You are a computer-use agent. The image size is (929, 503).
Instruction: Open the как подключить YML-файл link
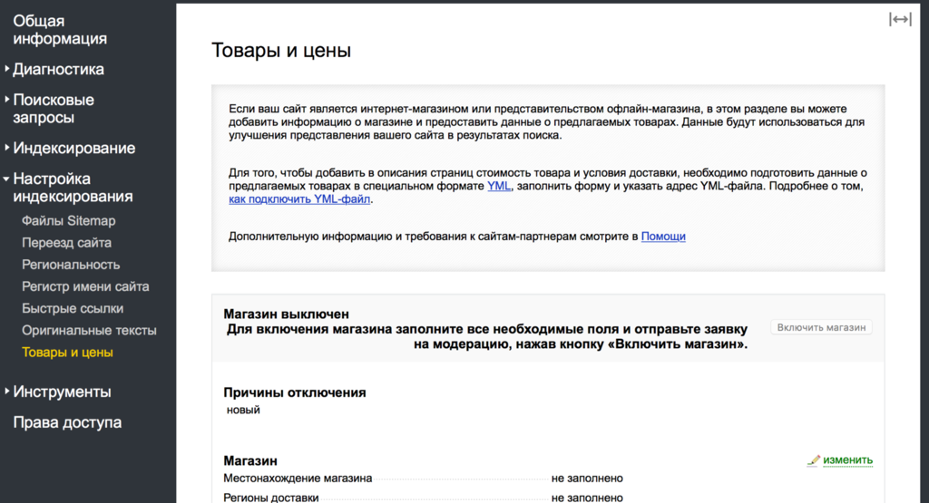coord(300,199)
